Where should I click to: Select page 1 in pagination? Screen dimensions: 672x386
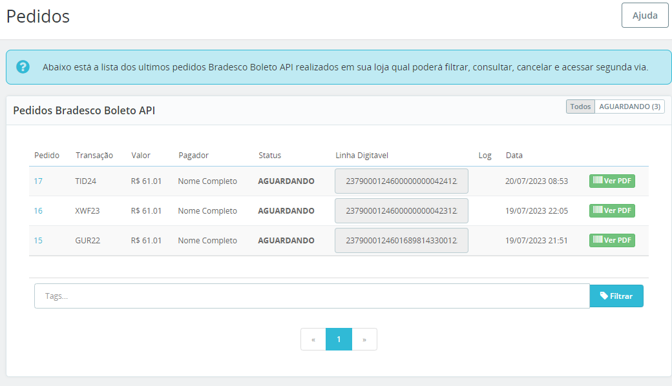pyautogui.click(x=339, y=340)
